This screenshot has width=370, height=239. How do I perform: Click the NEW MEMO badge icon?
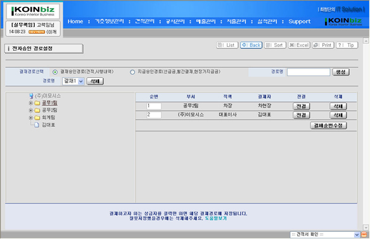click(37, 32)
